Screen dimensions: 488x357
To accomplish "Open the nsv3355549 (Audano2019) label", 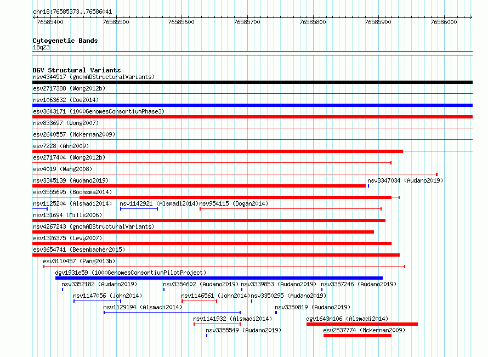I will pyautogui.click(x=243, y=330).
